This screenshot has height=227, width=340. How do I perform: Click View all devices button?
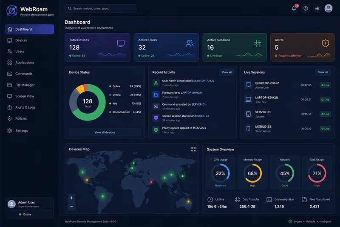pos(105,132)
